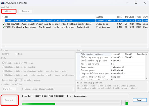Click the destination folder path field
The image size is (149, 106).
coord(48,89)
